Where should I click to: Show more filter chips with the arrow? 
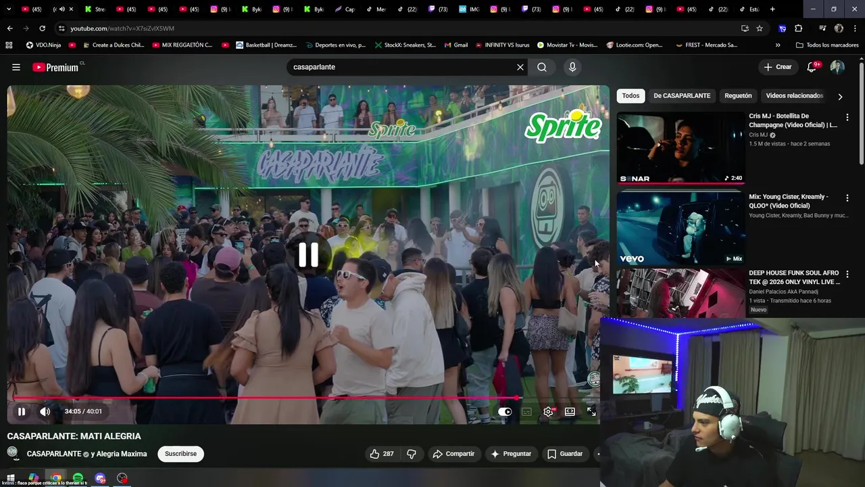pos(840,97)
